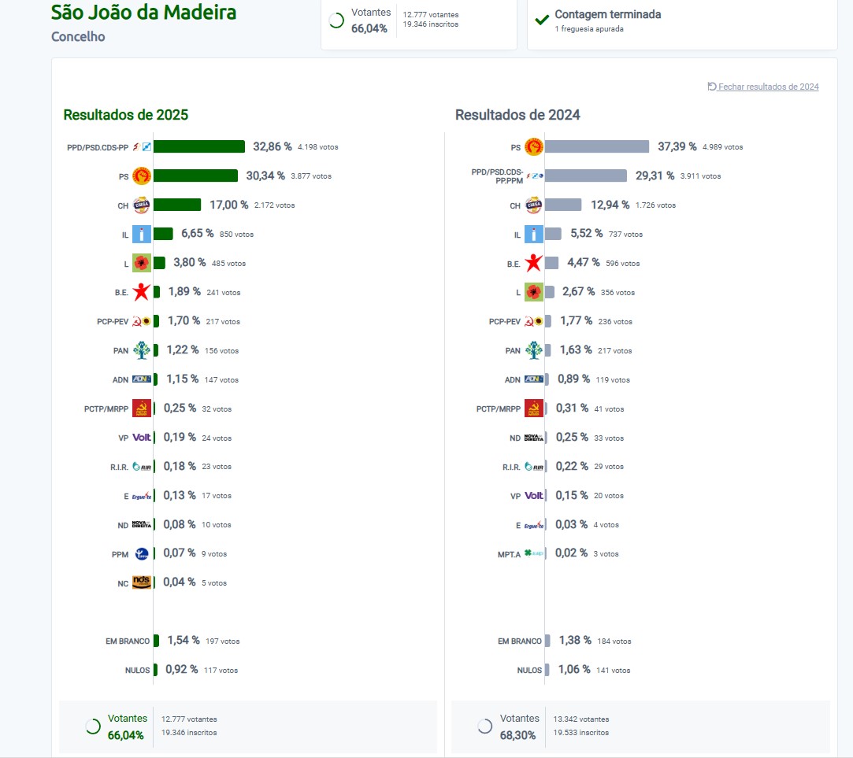Viewport: 853px width, 758px height.
Task: Click NULOS '0,92 %' value in 2025
Action: click(x=182, y=669)
